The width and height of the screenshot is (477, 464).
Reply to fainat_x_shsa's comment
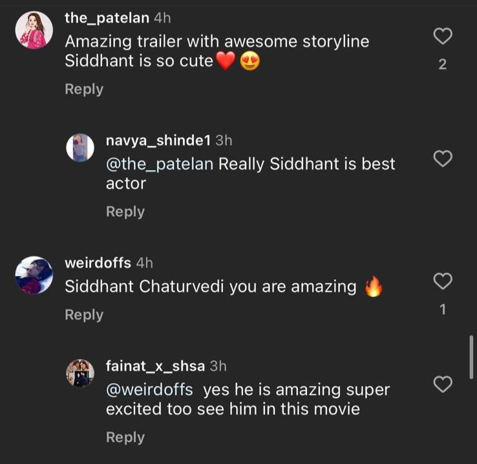coord(125,438)
